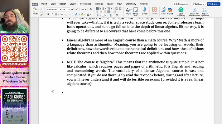Center align text
This screenshot has height=124, width=222.
[101, 12]
